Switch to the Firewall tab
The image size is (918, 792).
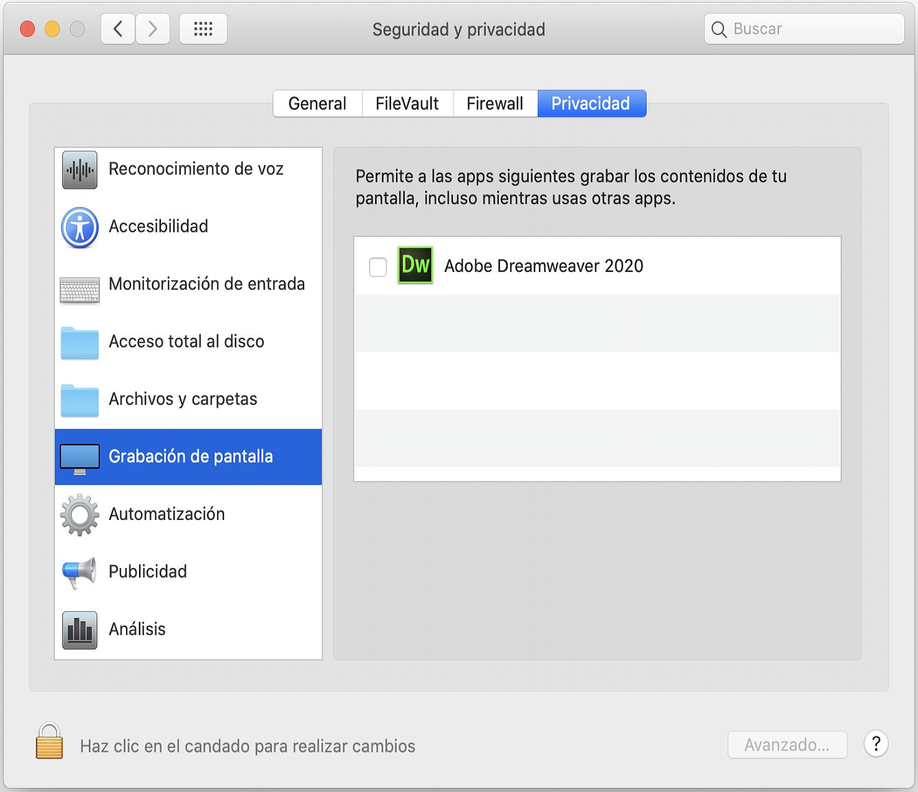[495, 103]
